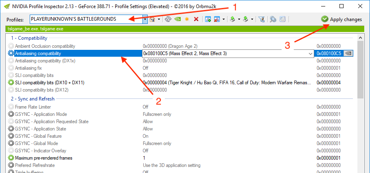Viewport: 370px width, 173px height.
Task: Select Antialiasing compatibility (DX1x) row
Action: tap(180, 61)
